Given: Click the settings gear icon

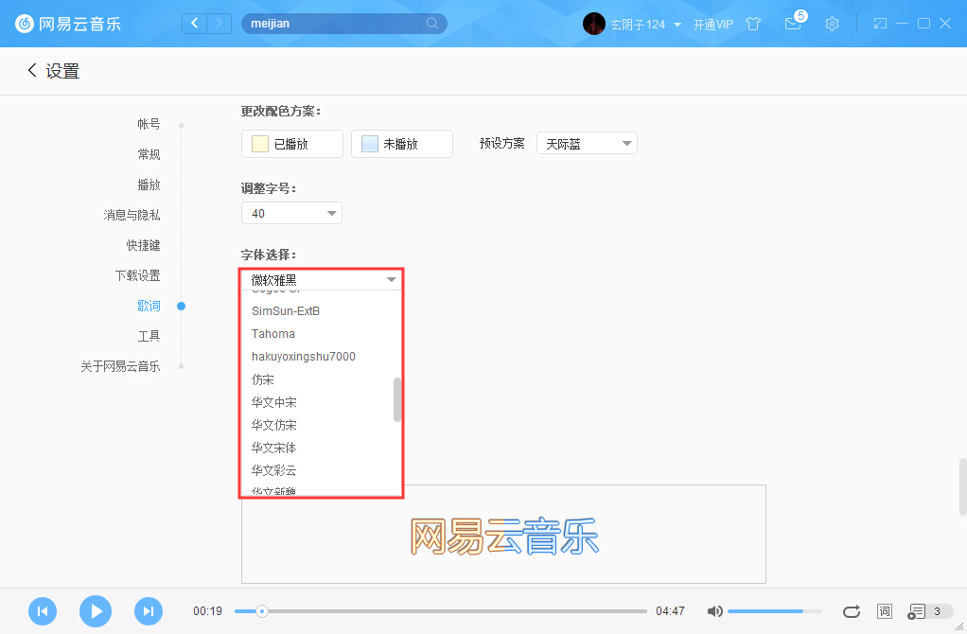Looking at the screenshot, I should (x=832, y=24).
